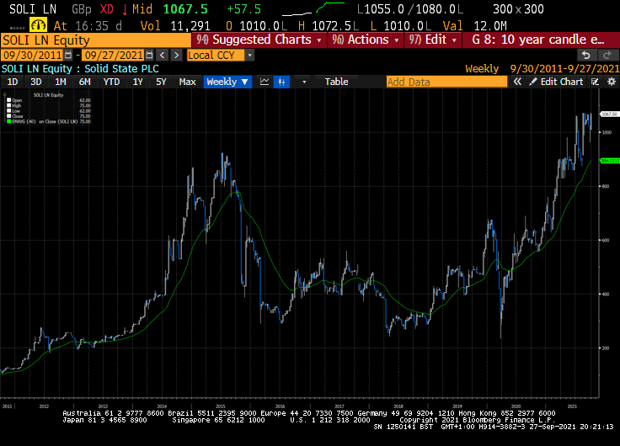Screen dimensions: 620x446
Task: Click the Val 12.0M value
Action: [x=474, y=26]
